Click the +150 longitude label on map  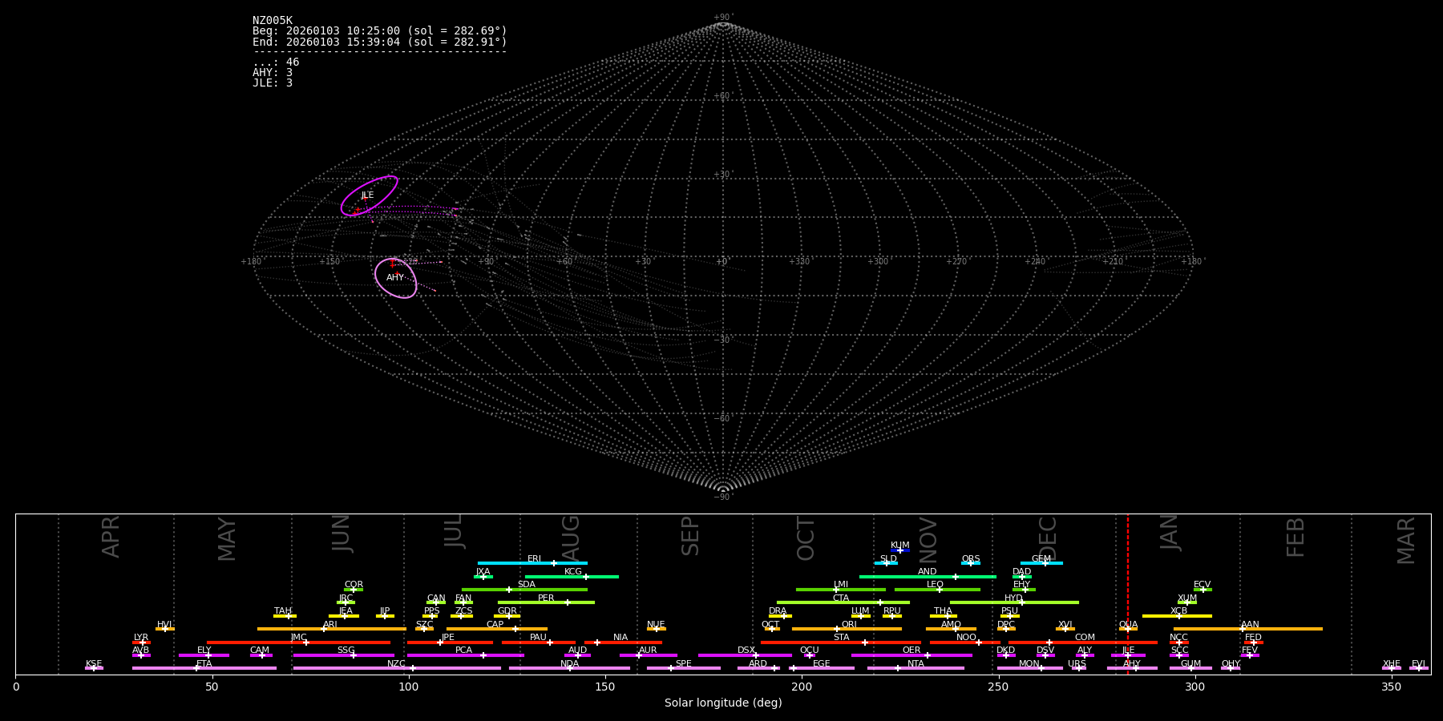329,262
